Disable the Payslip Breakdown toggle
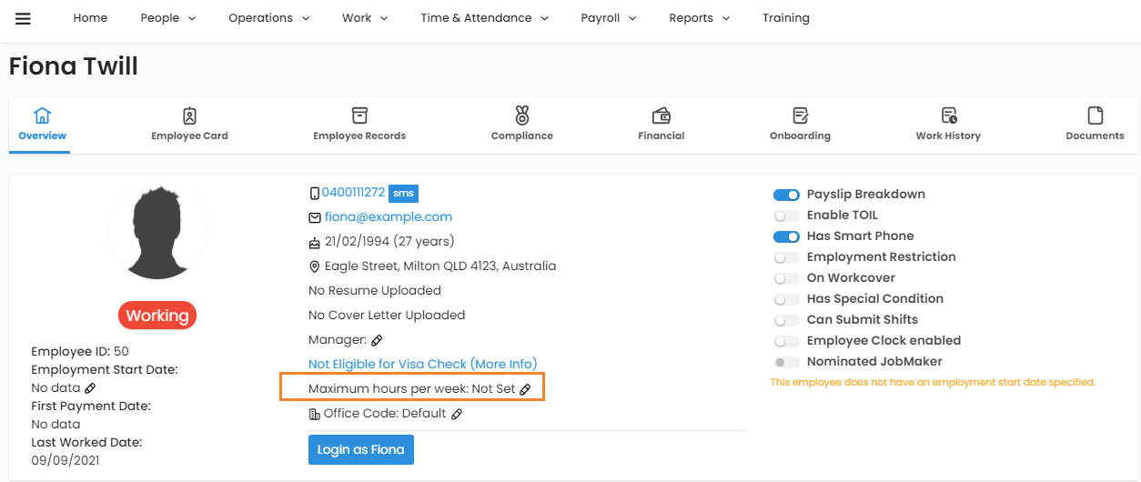Image resolution: width=1141 pixels, height=482 pixels. [786, 195]
